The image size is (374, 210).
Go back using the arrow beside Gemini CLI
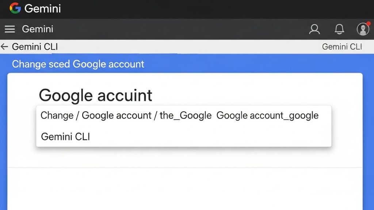click(4, 46)
